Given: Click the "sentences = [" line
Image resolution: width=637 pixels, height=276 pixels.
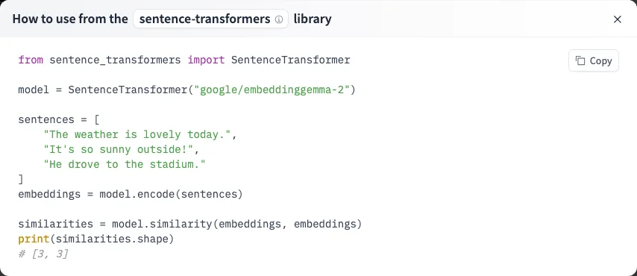Looking at the screenshot, I should [59, 120].
